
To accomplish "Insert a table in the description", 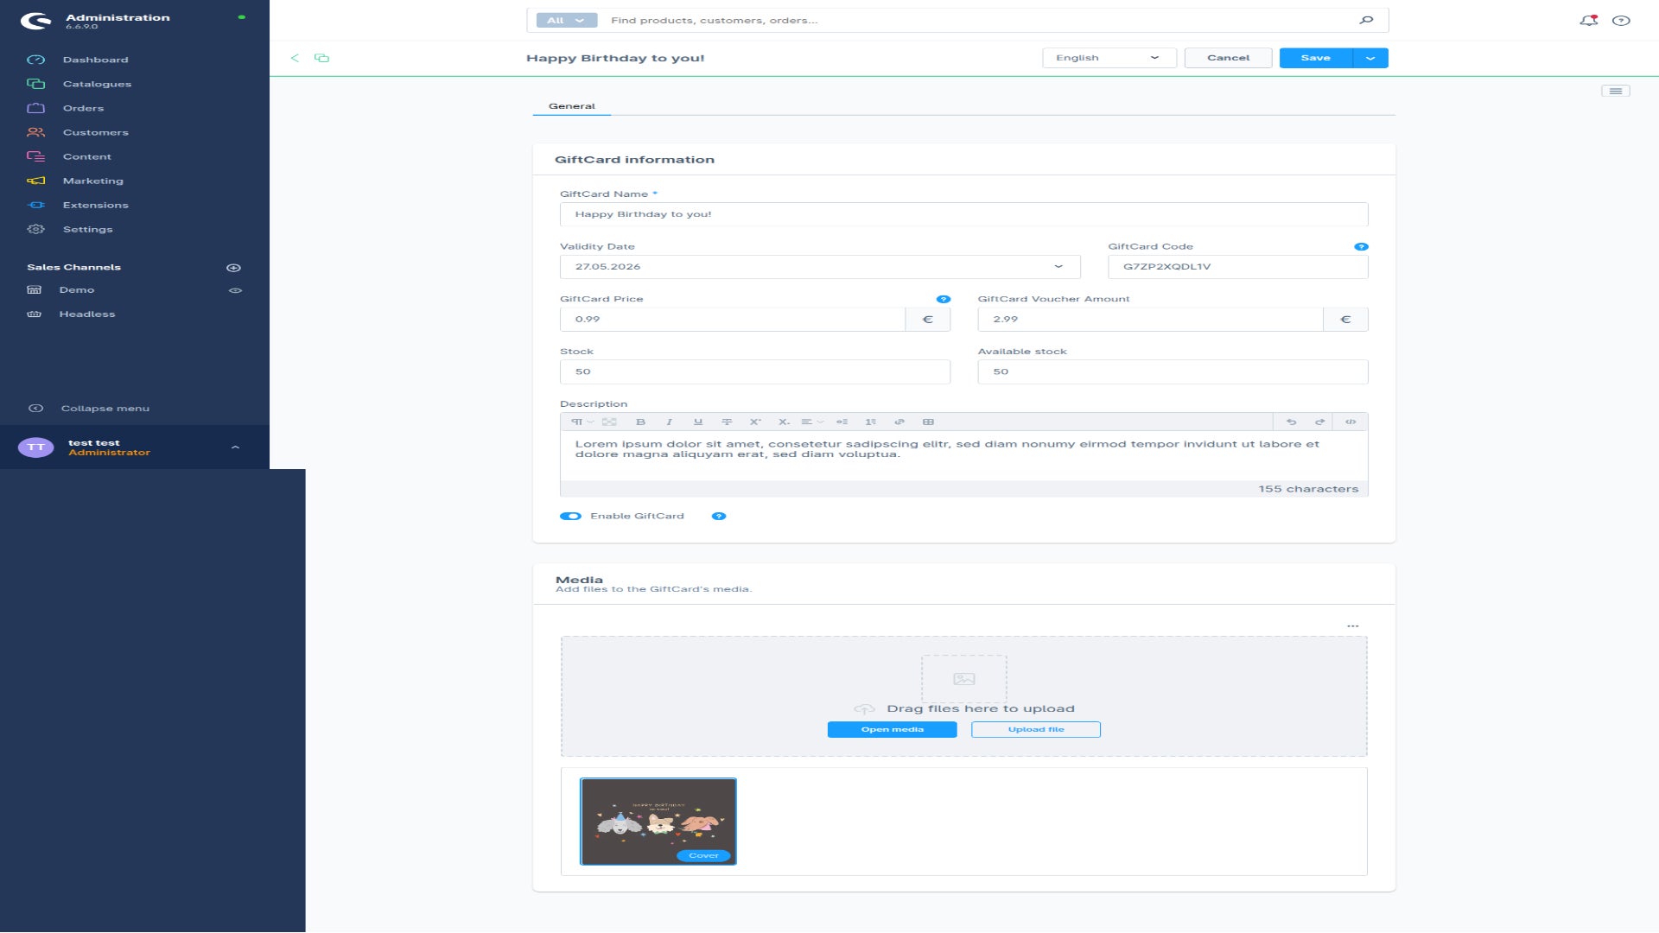I will [x=928, y=422].
